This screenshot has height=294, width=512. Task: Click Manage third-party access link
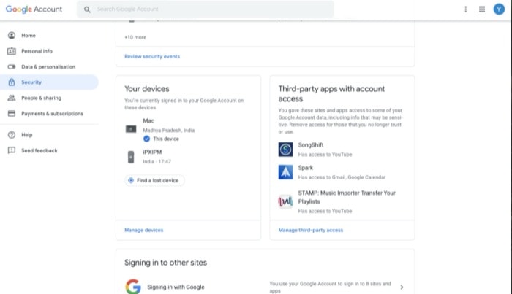pos(311,230)
